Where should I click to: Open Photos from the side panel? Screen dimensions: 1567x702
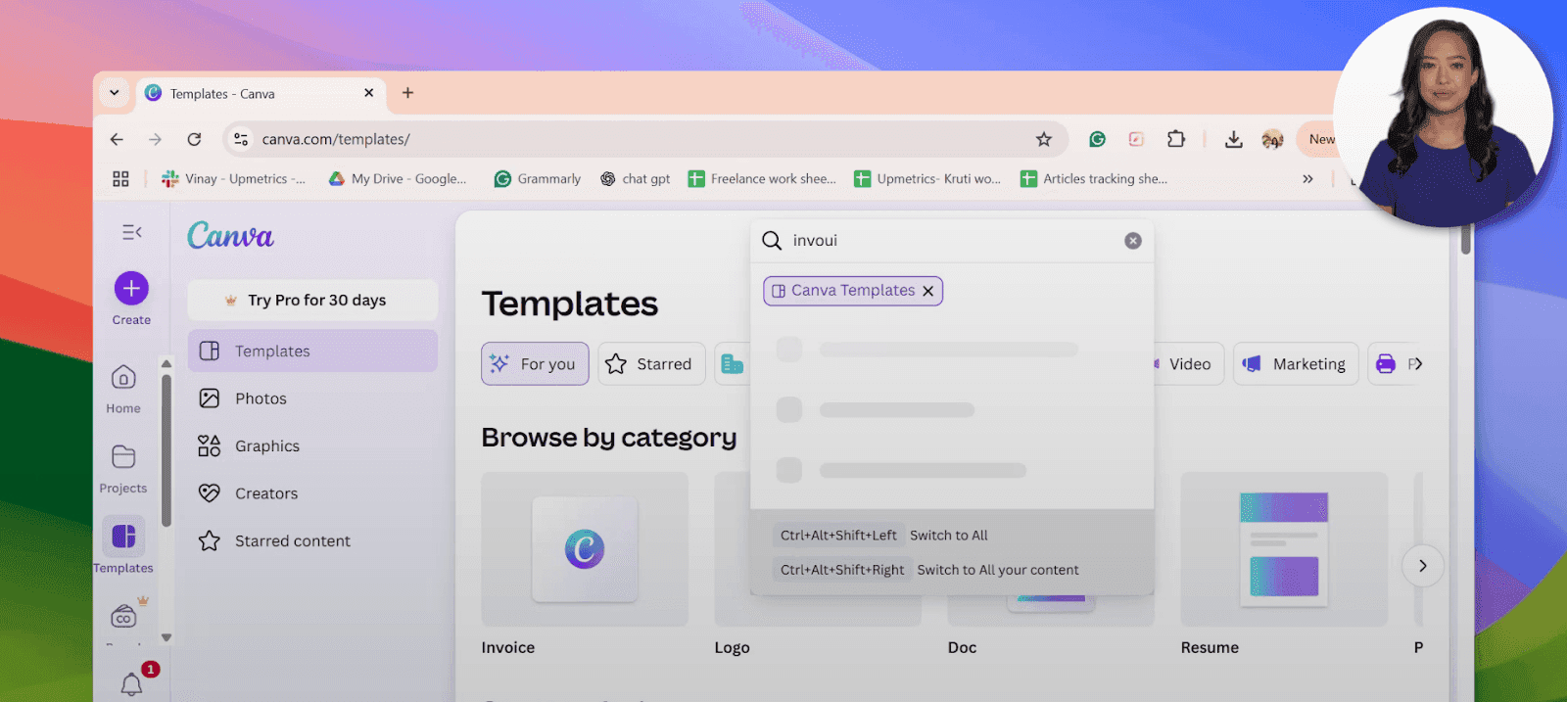click(312, 398)
